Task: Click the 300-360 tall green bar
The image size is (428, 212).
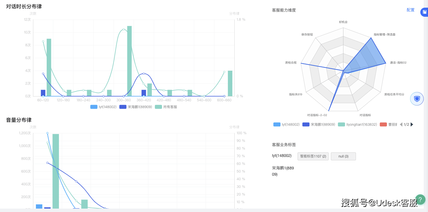Action: [x=129, y=61]
